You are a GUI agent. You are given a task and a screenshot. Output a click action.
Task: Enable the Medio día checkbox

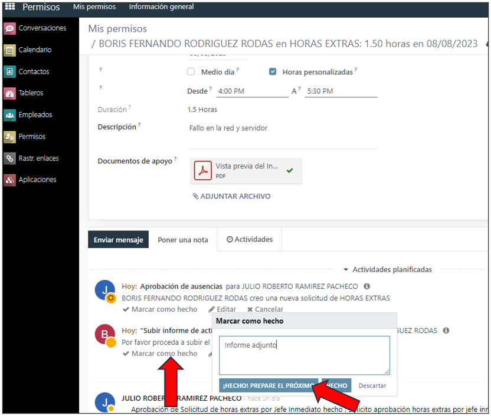pyautogui.click(x=191, y=72)
